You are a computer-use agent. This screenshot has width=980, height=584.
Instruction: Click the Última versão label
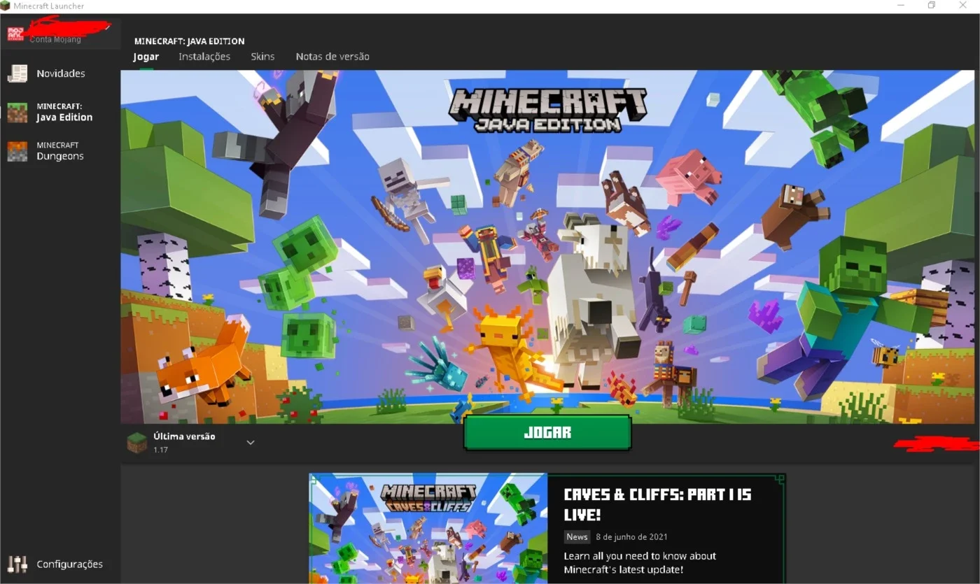[184, 436]
